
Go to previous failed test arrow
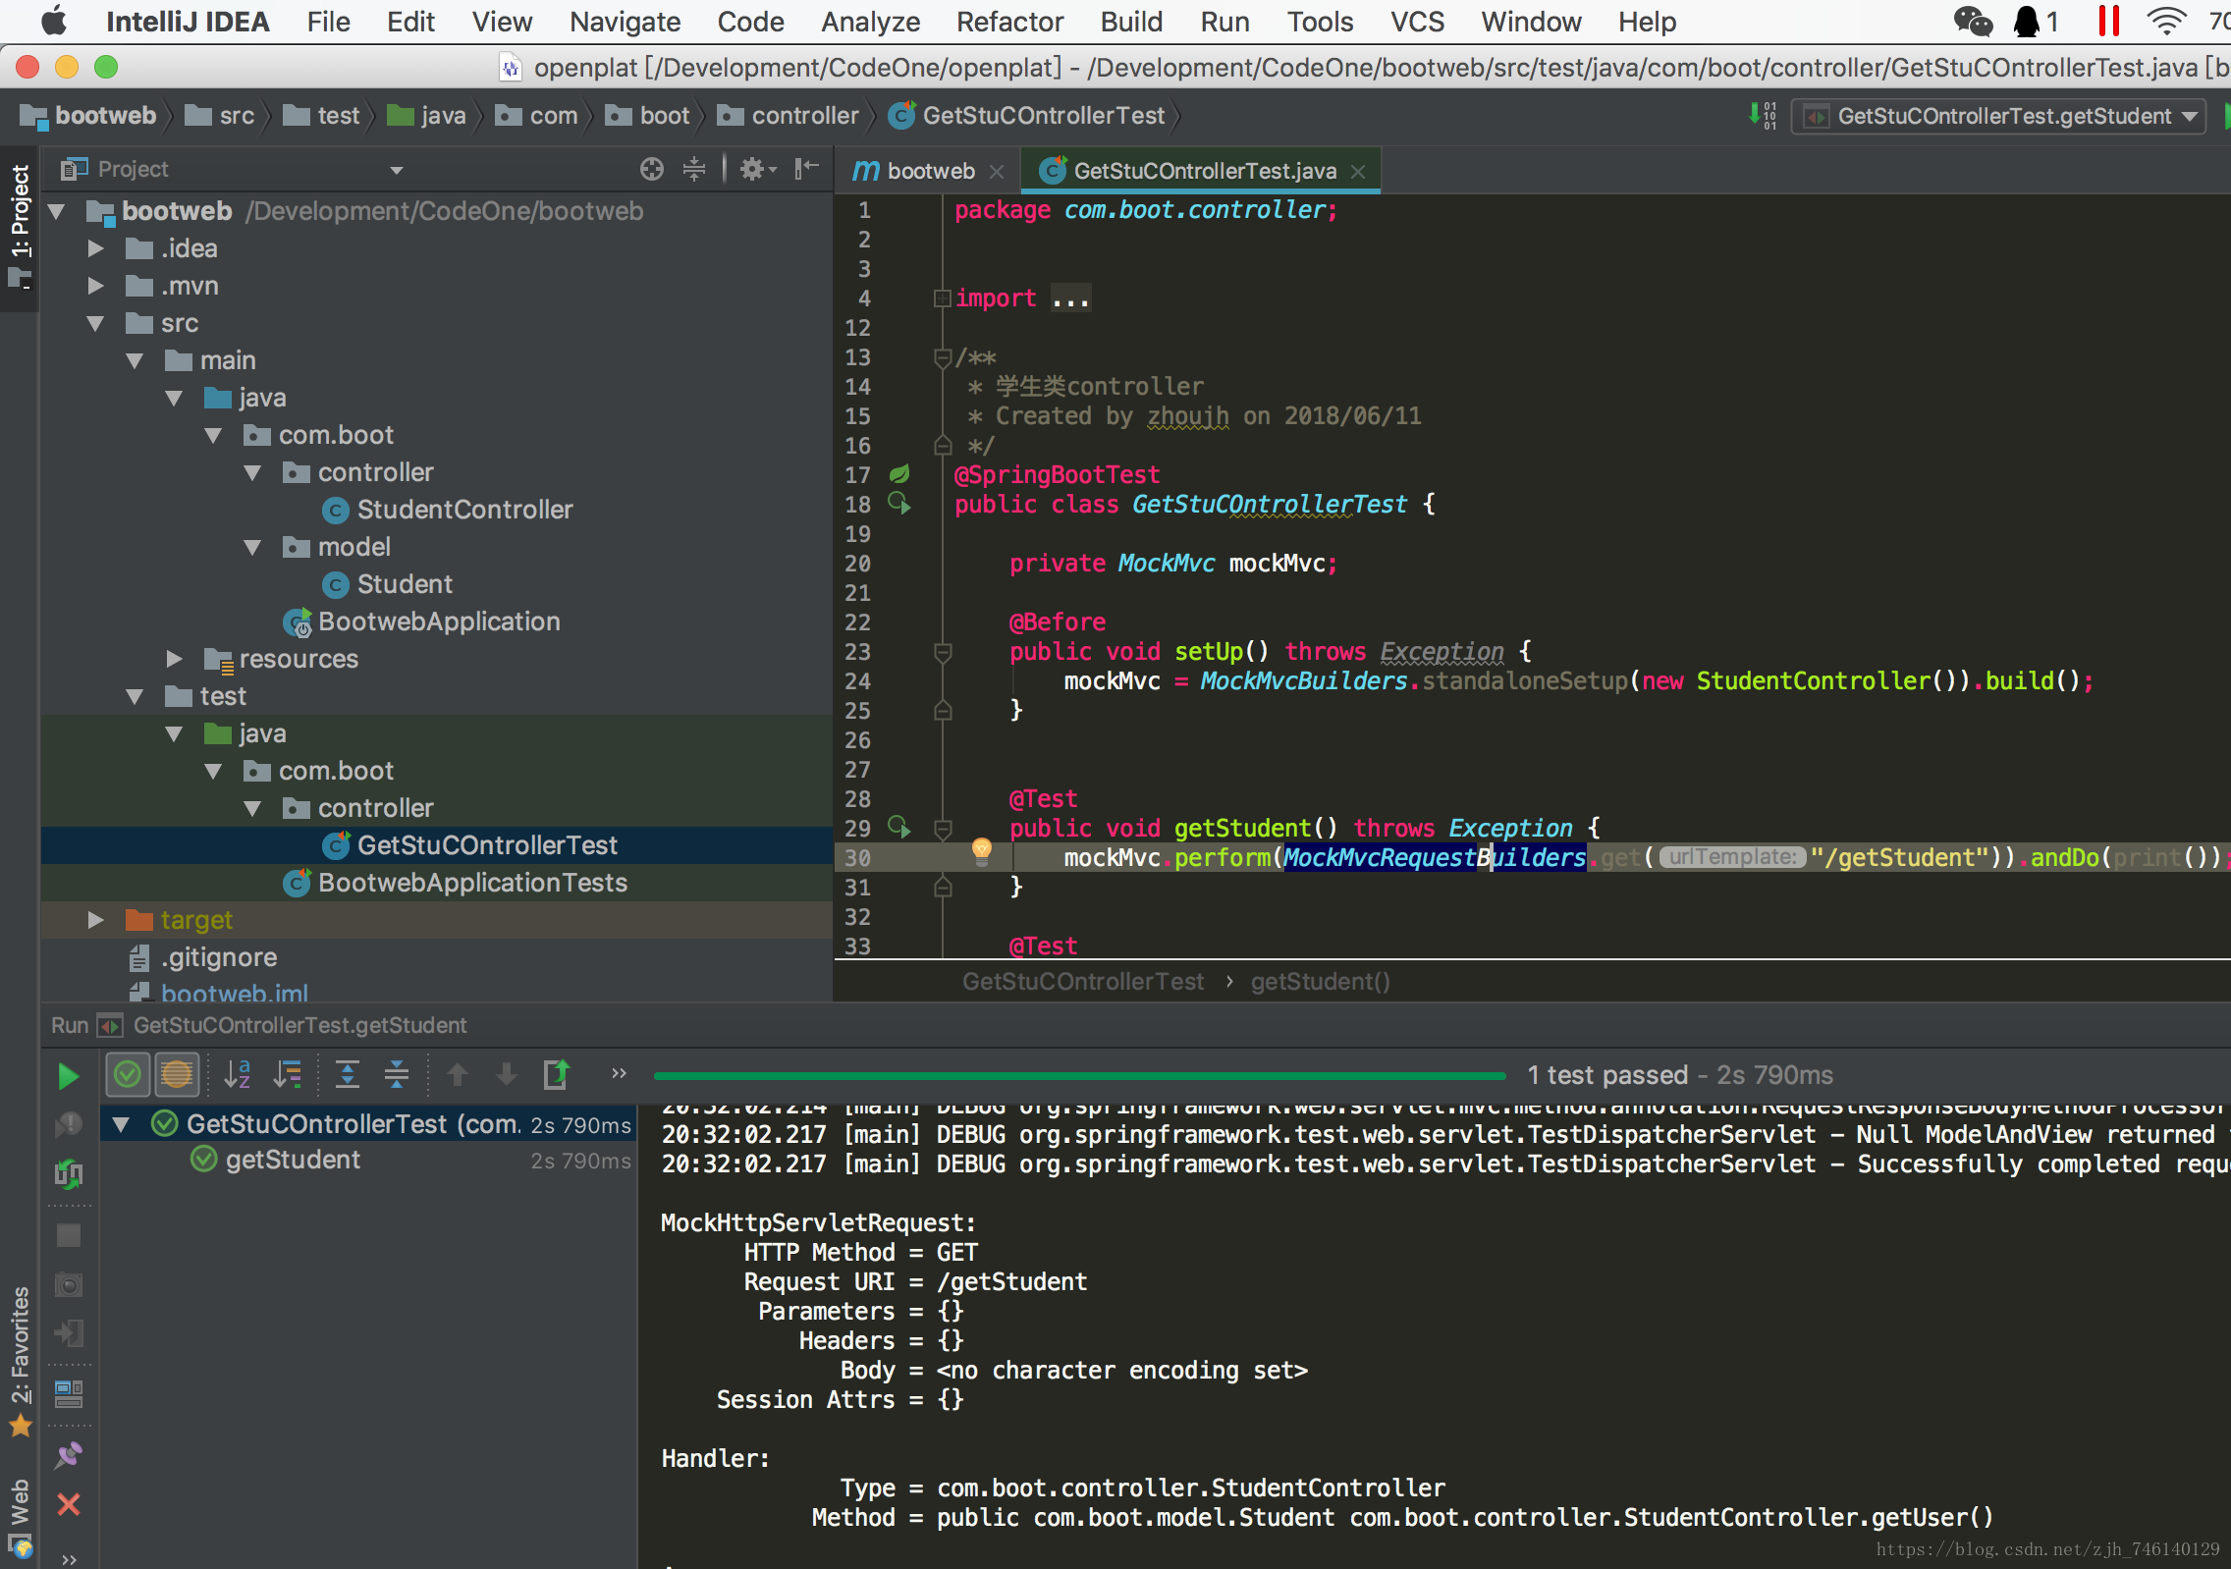pos(458,1075)
